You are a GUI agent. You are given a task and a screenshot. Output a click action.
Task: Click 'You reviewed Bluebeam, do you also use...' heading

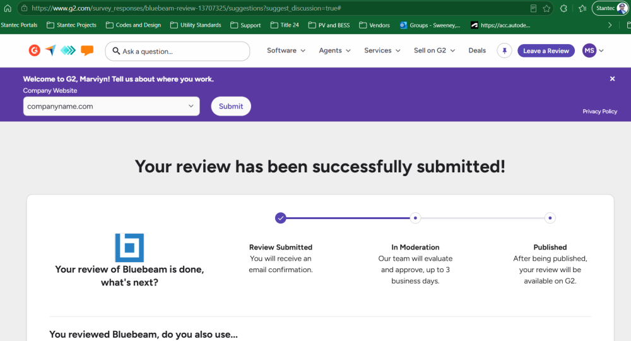[143, 335]
